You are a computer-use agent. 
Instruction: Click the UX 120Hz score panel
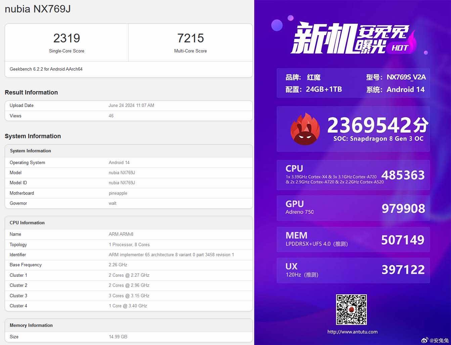pyautogui.click(x=353, y=270)
